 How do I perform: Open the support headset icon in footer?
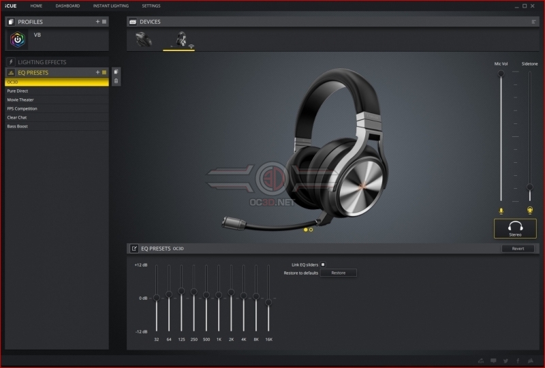point(481,361)
